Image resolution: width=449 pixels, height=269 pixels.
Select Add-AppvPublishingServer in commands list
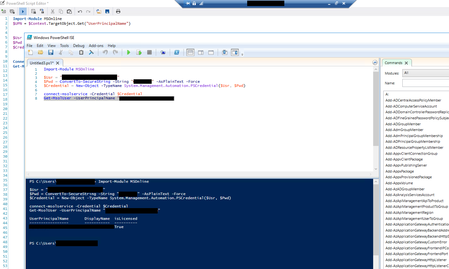tap(406, 165)
